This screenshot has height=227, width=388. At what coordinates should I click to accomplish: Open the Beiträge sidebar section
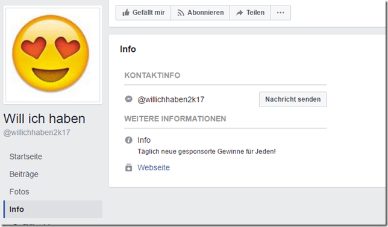[23, 174]
